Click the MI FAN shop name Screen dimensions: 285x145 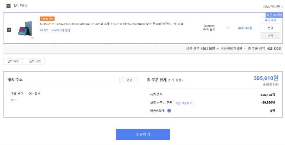[21, 6]
